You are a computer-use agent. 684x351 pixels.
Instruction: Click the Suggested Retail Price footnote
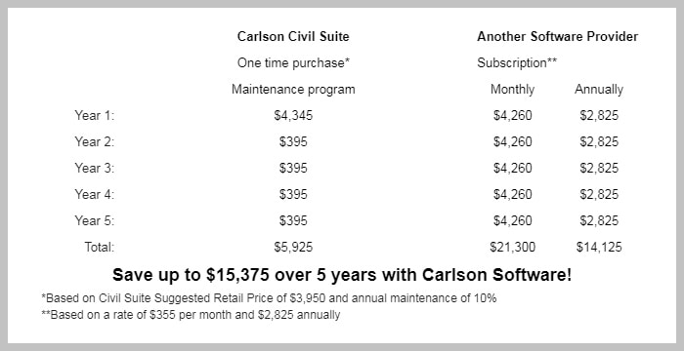click(269, 298)
